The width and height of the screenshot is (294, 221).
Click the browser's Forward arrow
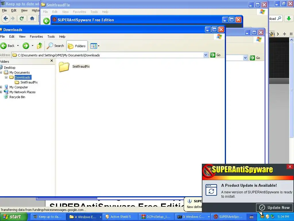[x=13, y=18]
